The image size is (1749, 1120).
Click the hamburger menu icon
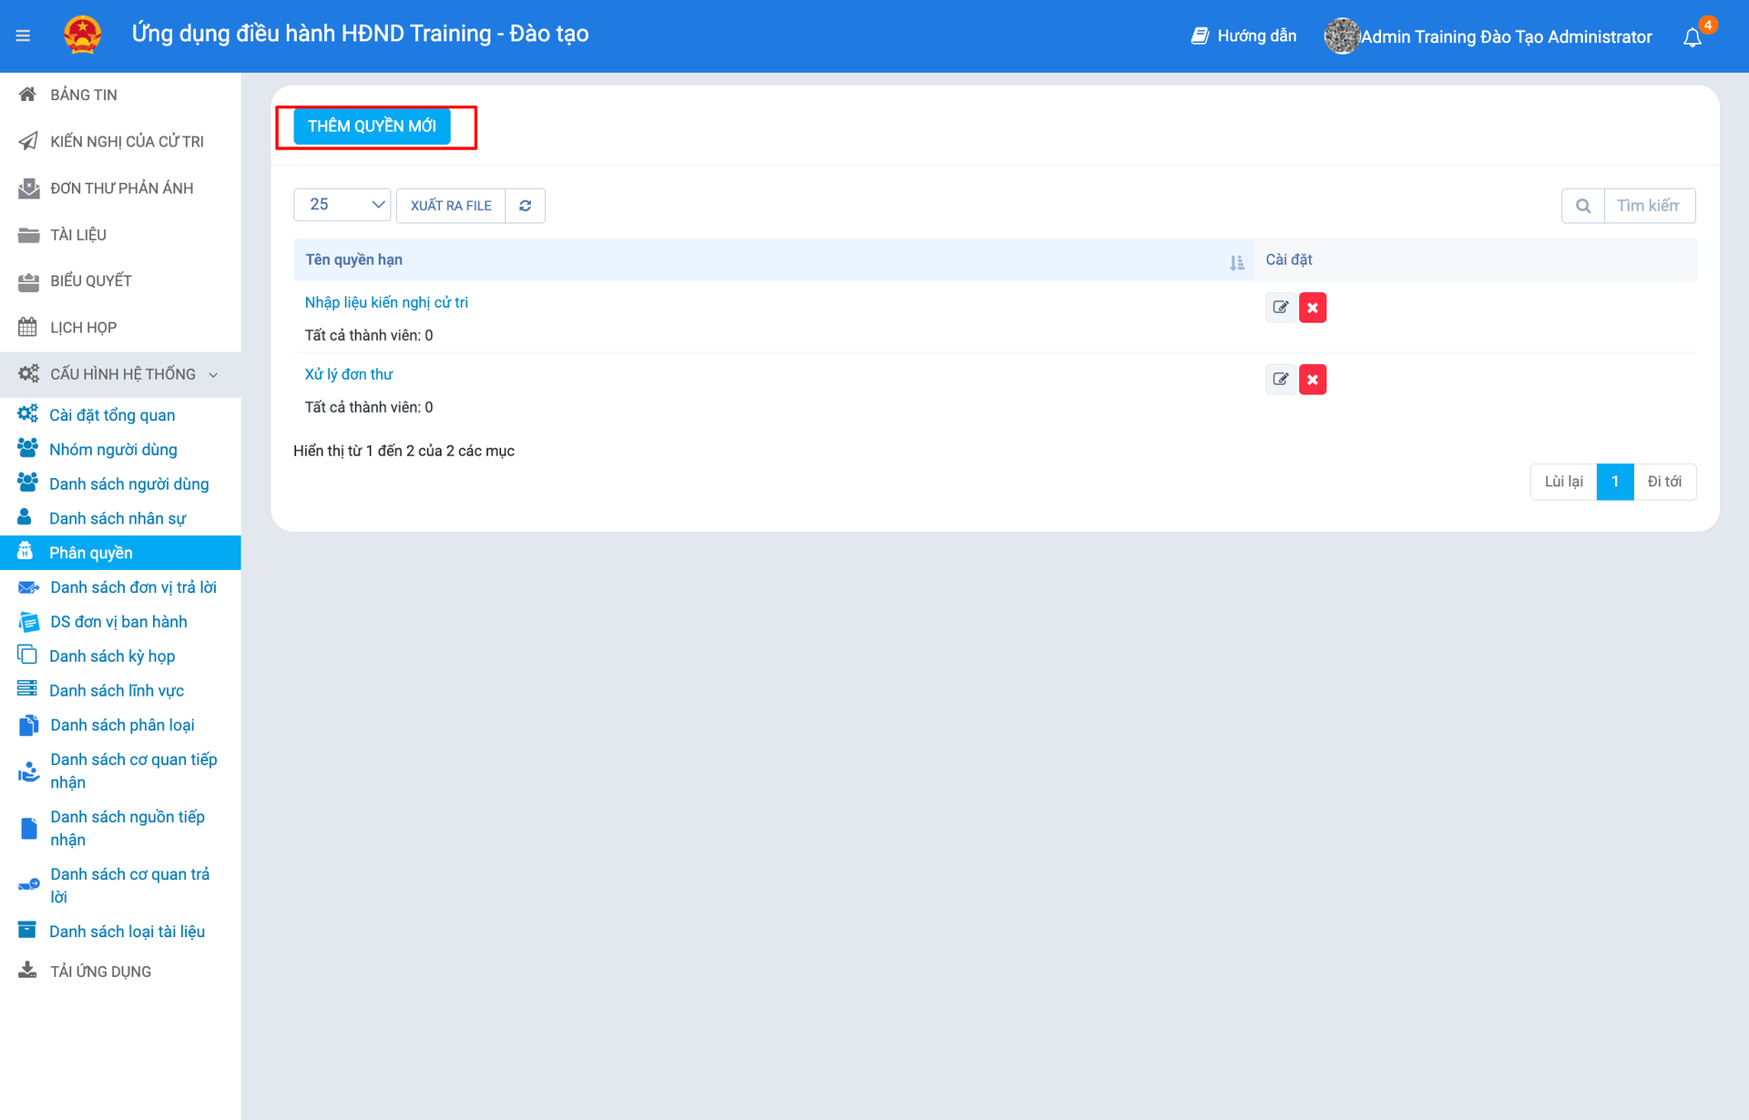(x=23, y=36)
